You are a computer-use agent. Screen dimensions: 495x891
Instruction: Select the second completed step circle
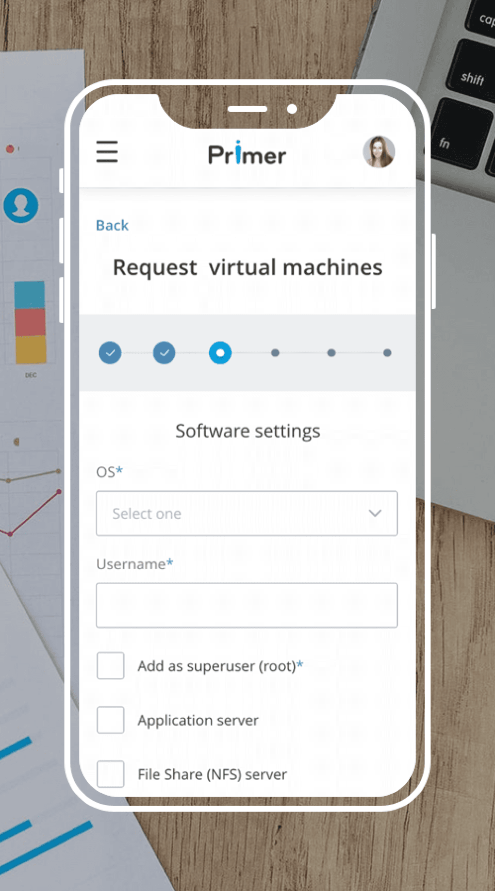164,353
